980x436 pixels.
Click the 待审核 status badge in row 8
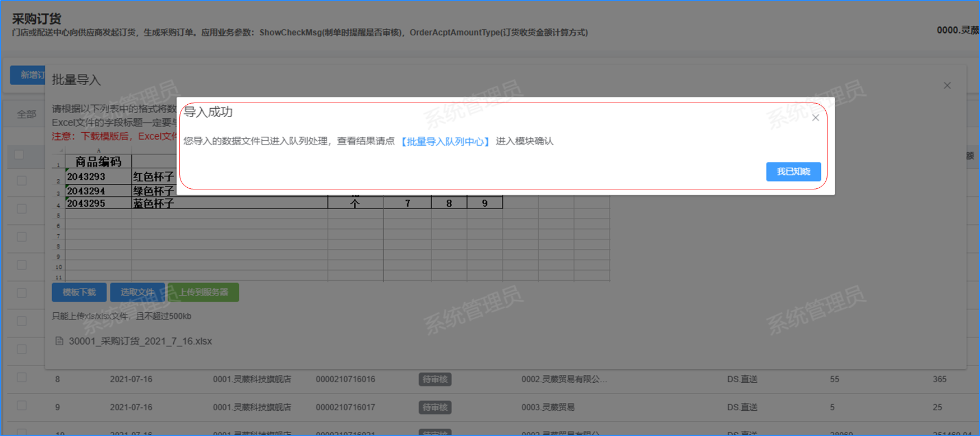(x=435, y=379)
